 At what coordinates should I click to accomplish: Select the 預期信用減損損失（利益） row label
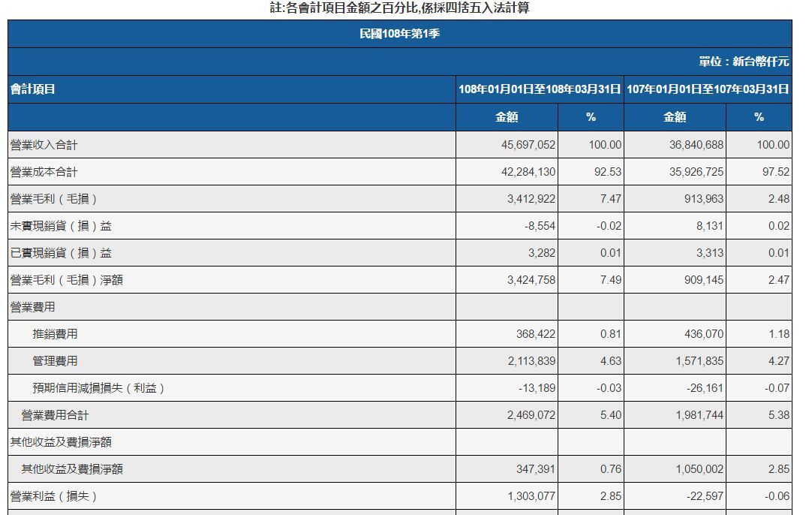[98, 388]
